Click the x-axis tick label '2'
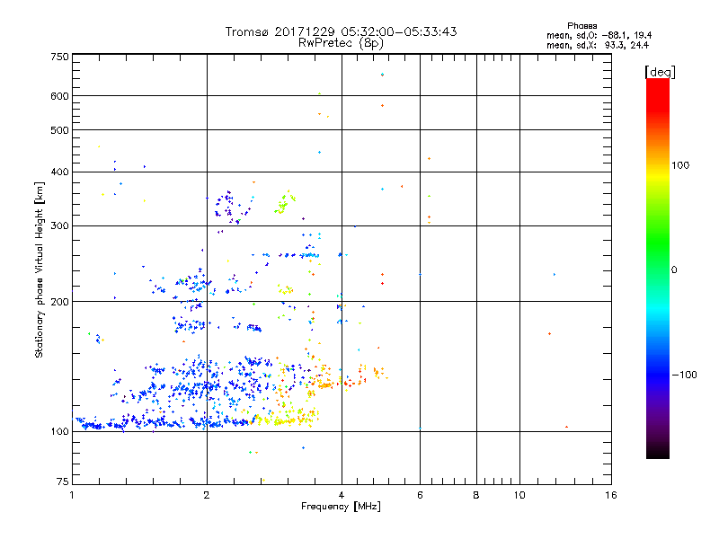Viewport: 719px width, 539px height. pyautogui.click(x=207, y=495)
